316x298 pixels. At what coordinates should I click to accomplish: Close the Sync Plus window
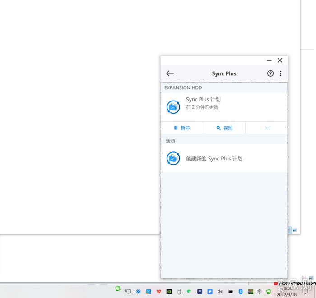(x=280, y=60)
